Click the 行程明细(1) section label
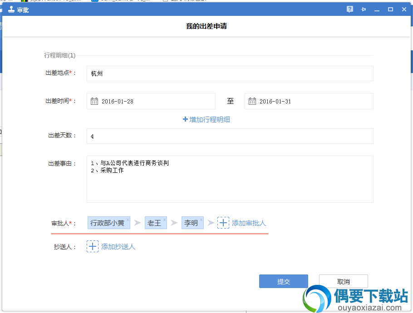This screenshot has width=413, height=313. [60, 55]
